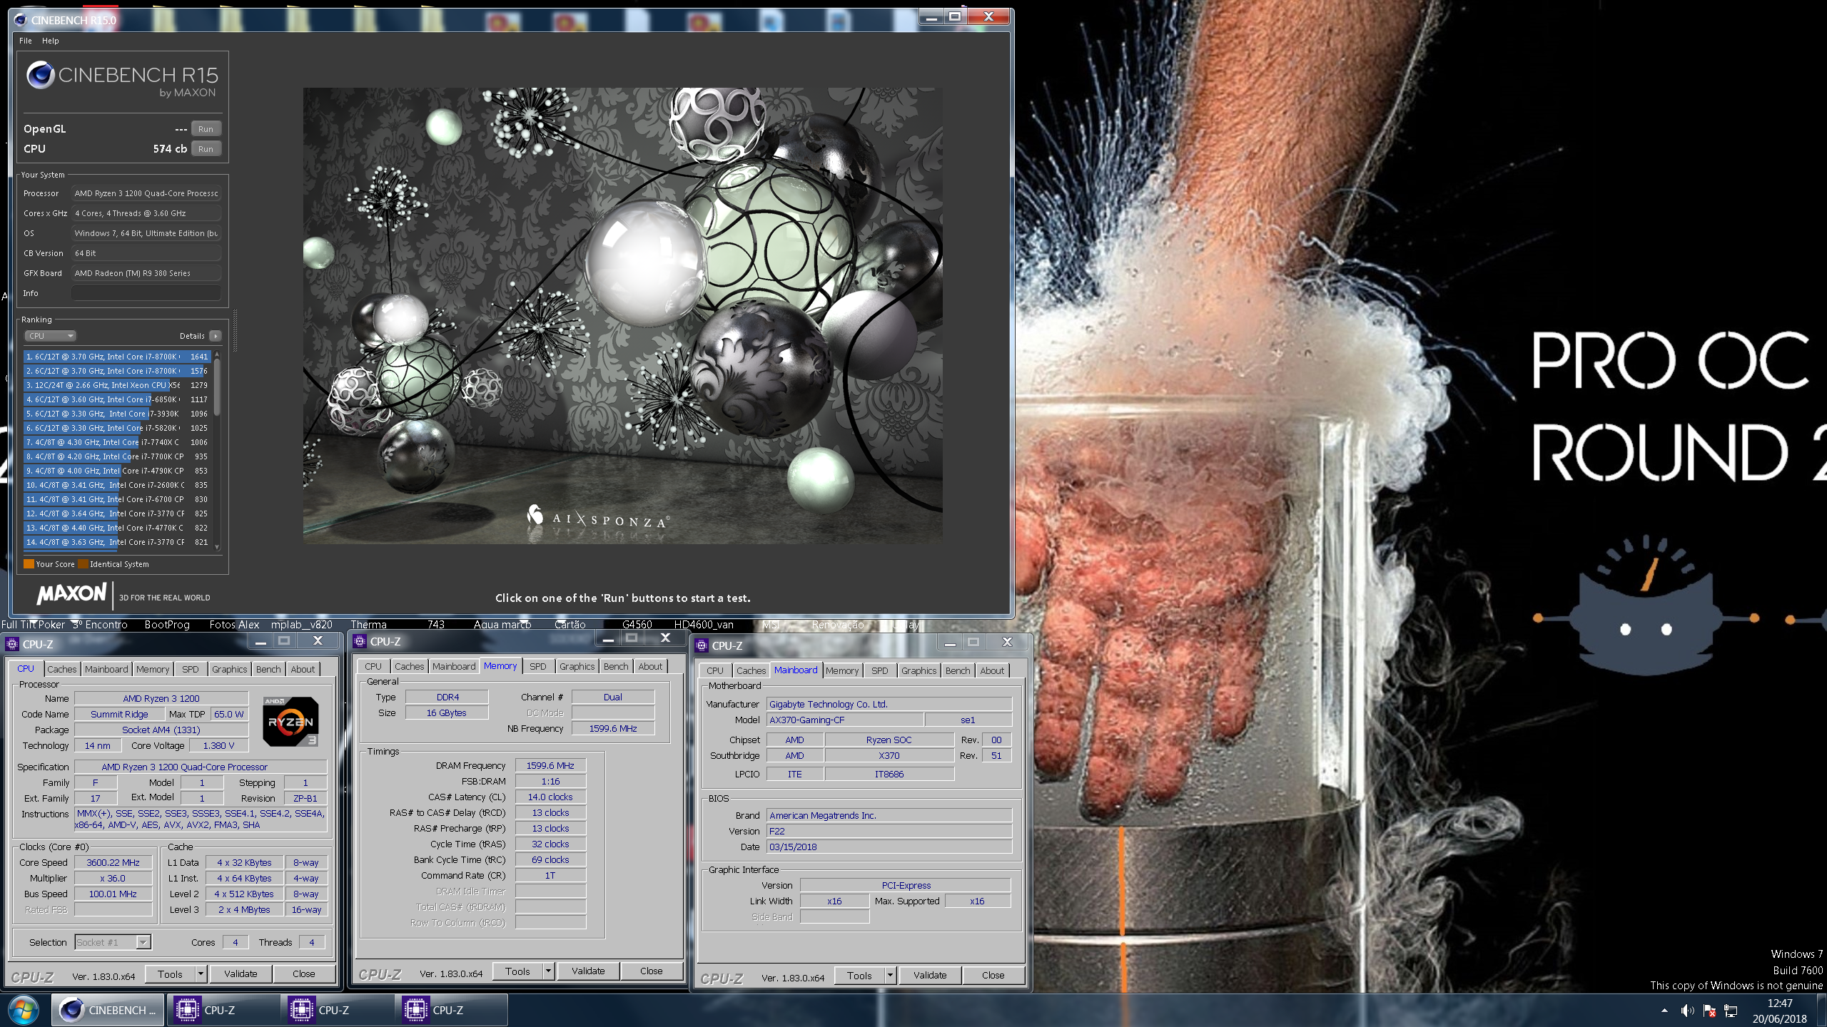Open the Action Center flag icon
This screenshot has width=1827, height=1027.
[x=1709, y=1011]
